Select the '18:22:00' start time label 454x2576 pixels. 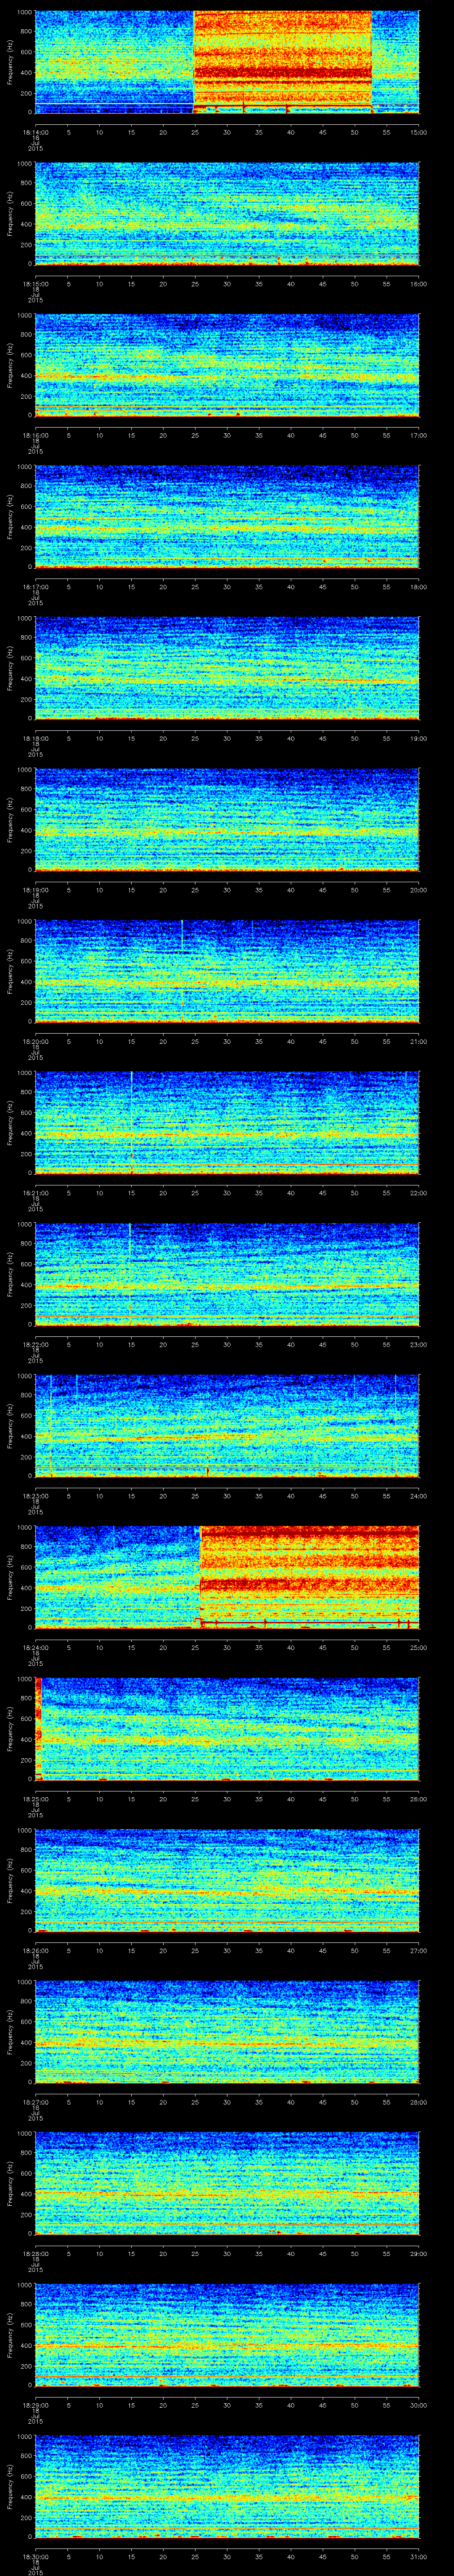click(35, 1344)
